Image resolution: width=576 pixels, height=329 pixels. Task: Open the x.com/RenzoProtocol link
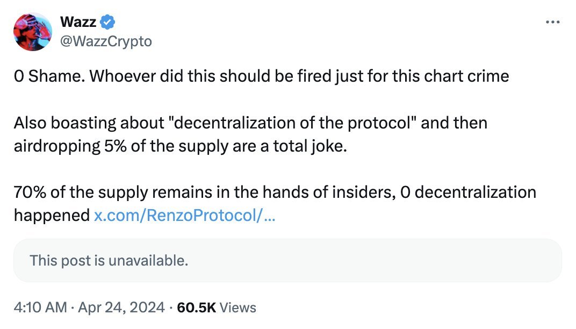[185, 216]
